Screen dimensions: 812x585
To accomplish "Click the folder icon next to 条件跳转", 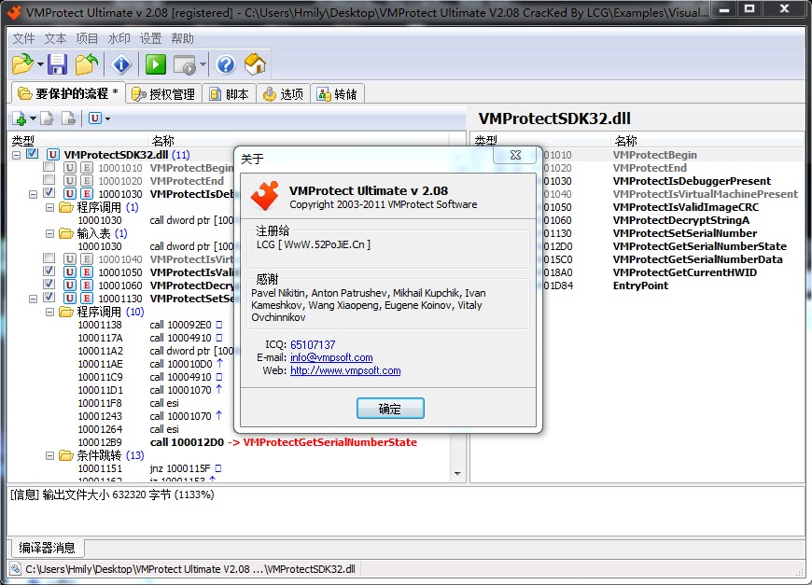I will coord(65,455).
